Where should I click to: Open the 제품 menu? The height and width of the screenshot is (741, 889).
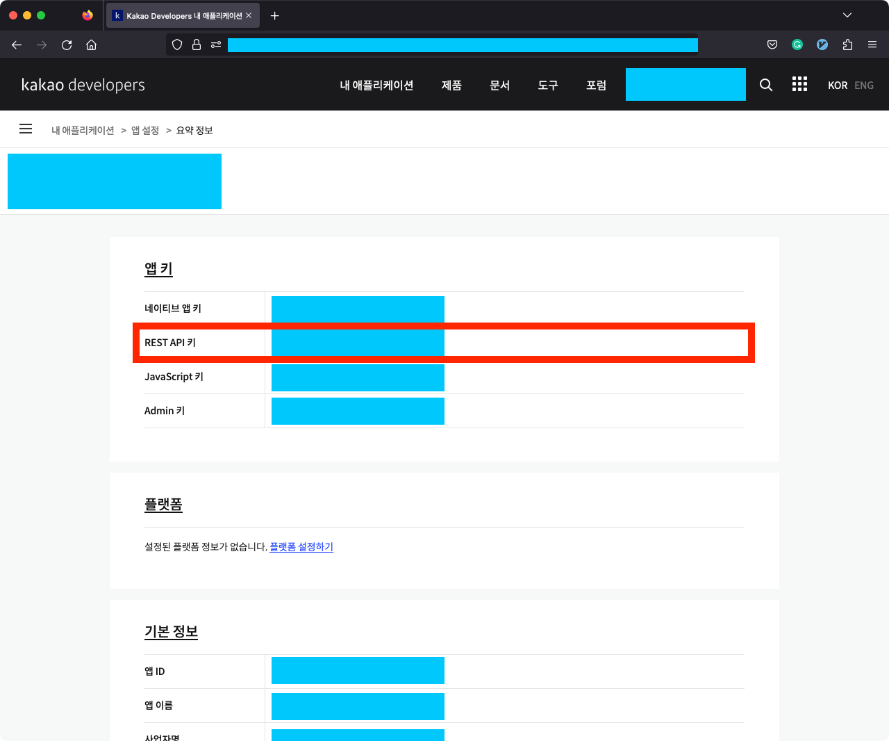451,85
